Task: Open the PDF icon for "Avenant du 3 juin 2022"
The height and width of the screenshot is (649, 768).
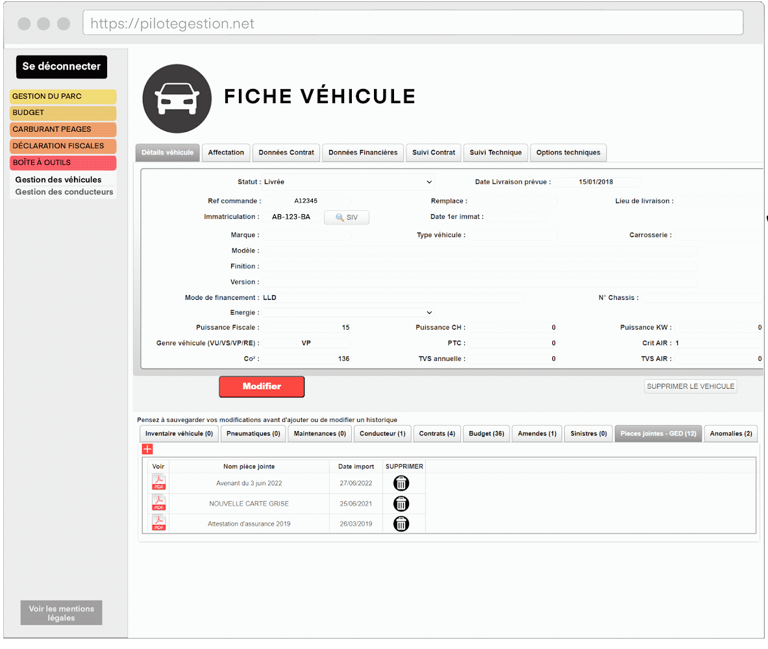Action: point(158,482)
